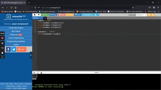This screenshot has width=161, height=90.
Task: Click the print(number.isdigit()) line
Action: (x=50, y=25)
